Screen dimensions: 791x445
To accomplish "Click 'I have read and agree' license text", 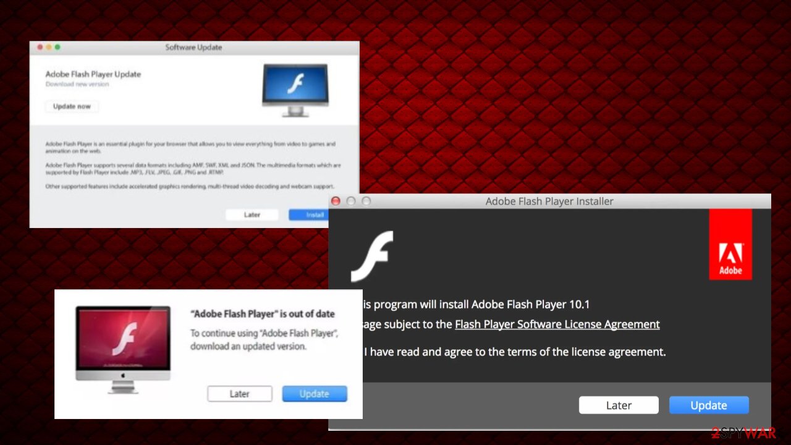I will [514, 352].
